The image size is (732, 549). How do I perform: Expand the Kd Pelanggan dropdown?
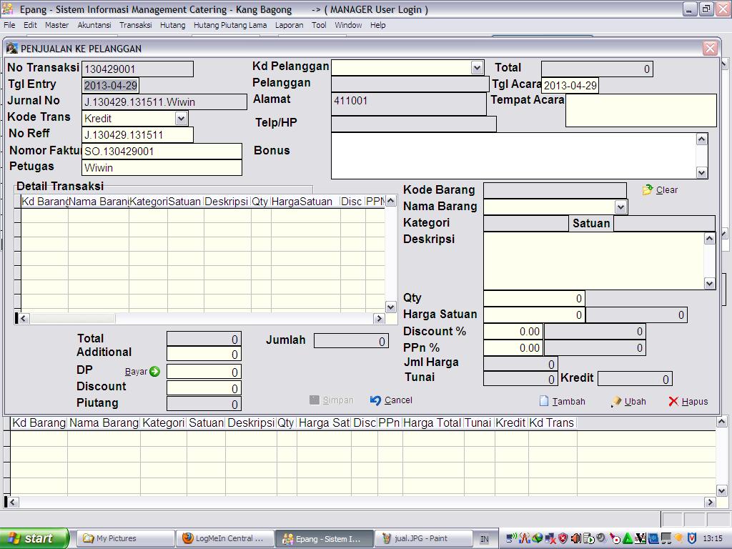click(477, 67)
